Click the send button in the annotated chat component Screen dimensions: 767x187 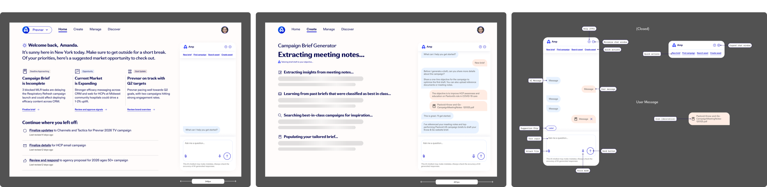click(590, 151)
